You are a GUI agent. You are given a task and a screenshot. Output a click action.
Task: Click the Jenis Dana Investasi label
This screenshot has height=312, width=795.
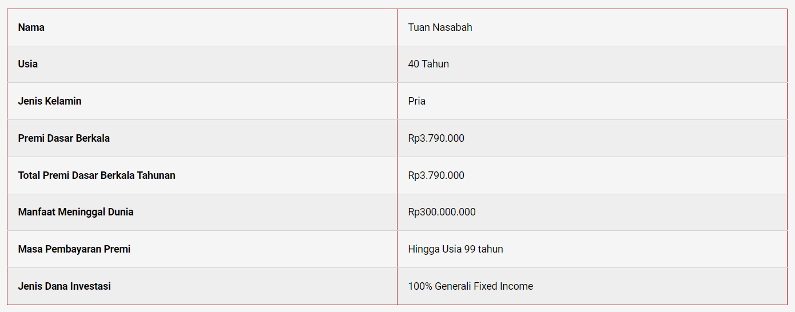point(65,286)
